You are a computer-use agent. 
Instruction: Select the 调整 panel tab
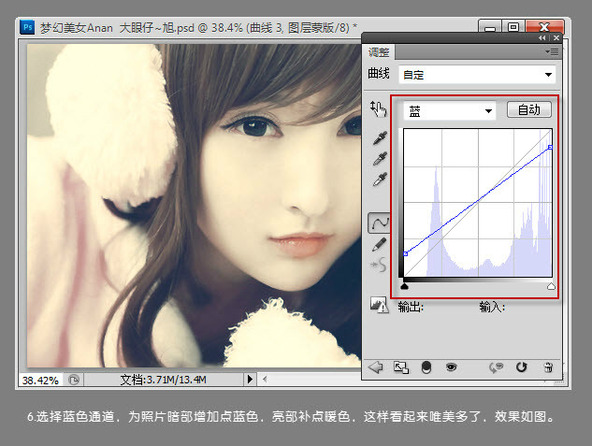tap(379, 53)
